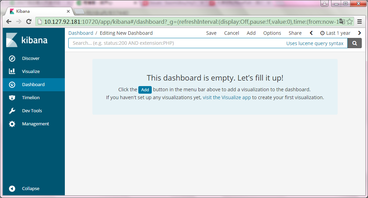This screenshot has width=368, height=198.
Task: Click the blue Add button in message
Action: [145, 90]
